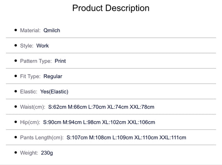Click the waist size values S:62cm to XXL:78cm
Image resolution: width=222 pixels, height=165 pixels.
click(x=101, y=107)
